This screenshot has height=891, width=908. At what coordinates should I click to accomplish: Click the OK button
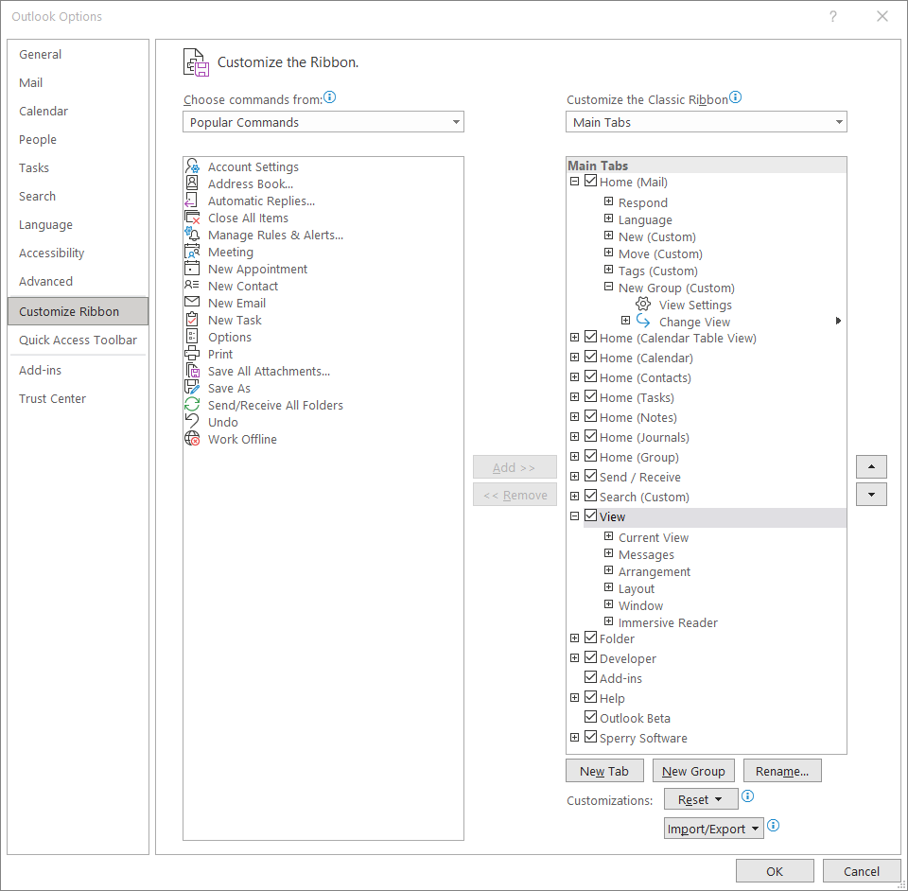(775, 871)
